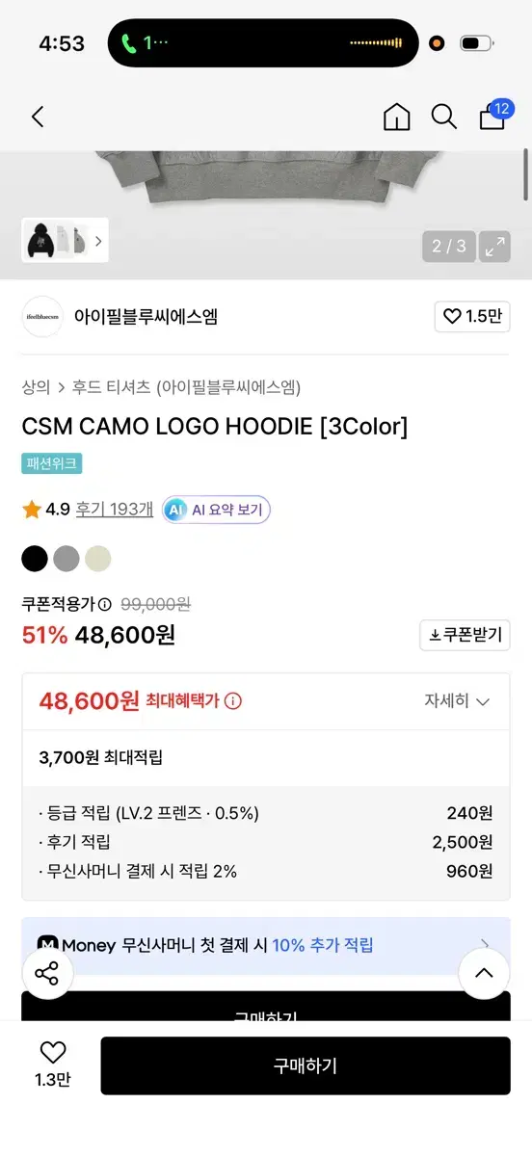
Task: Expand thumbnail strip chevron
Action: (x=98, y=241)
